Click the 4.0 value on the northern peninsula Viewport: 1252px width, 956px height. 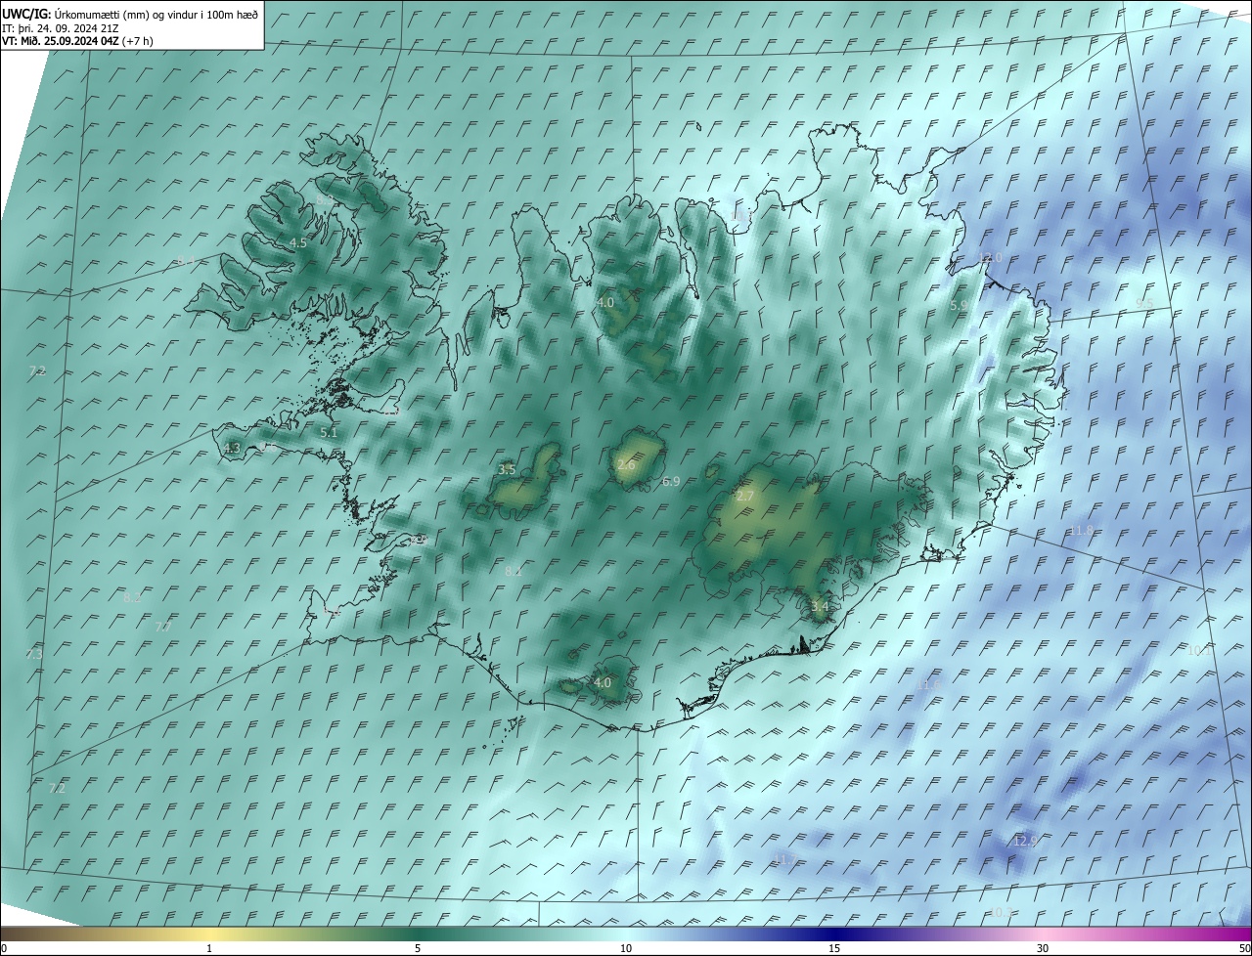click(605, 303)
